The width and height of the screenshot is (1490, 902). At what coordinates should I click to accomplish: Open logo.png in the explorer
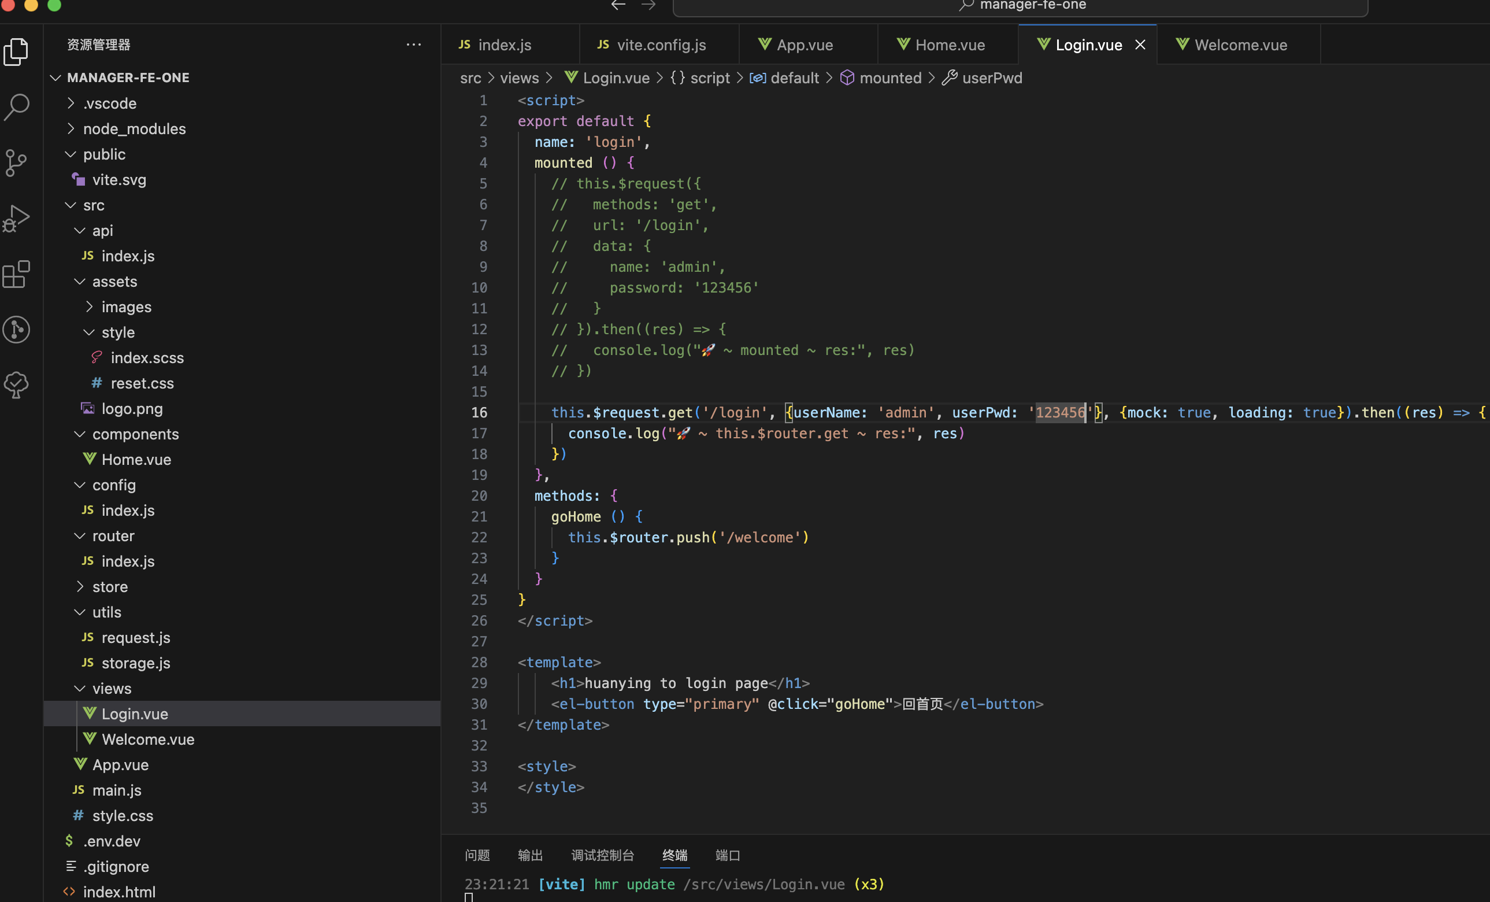242,408
